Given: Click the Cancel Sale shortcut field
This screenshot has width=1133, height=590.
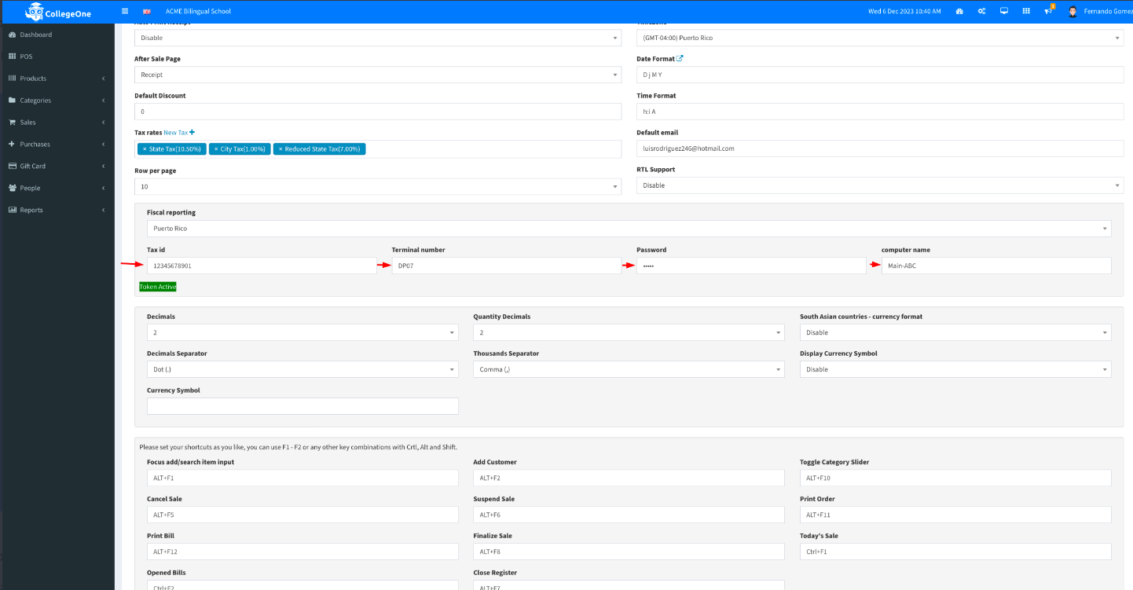Looking at the screenshot, I should click(302, 515).
